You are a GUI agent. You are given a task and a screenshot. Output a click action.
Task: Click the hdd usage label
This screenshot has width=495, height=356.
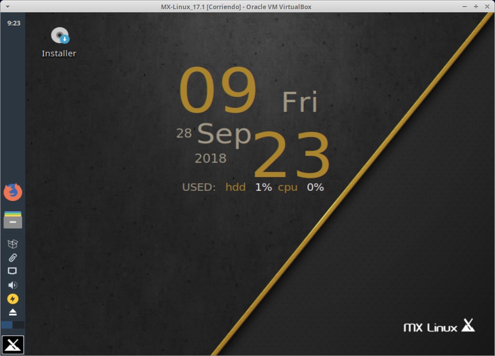click(235, 187)
